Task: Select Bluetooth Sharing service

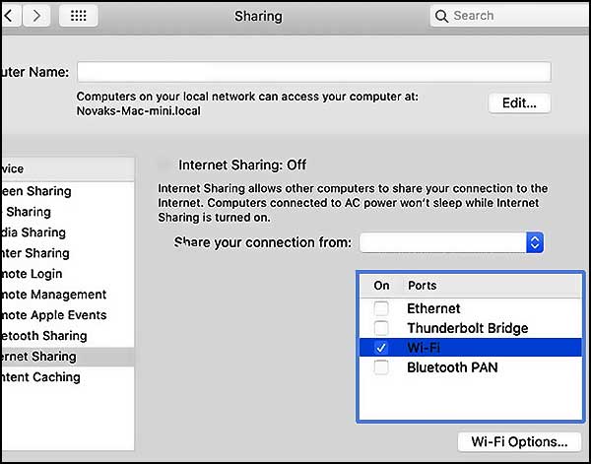Action: [x=67, y=336]
